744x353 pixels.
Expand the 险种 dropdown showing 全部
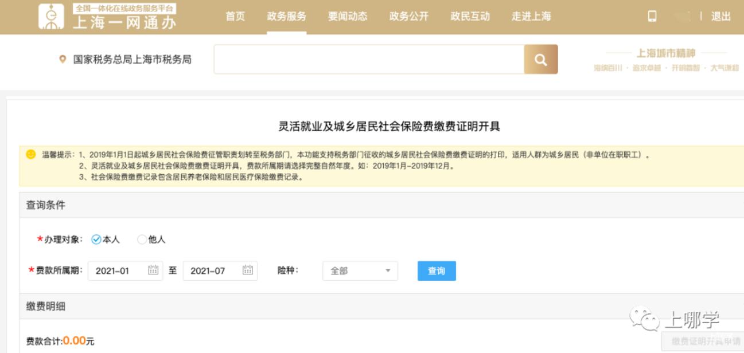(360, 271)
